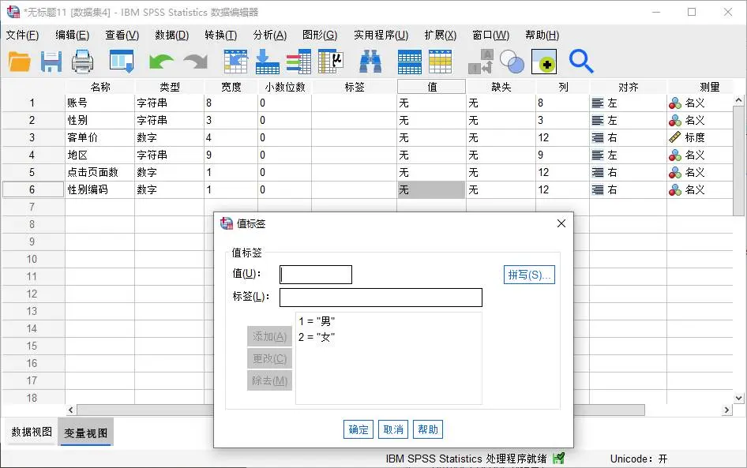Click the Variables info icon
747x468 pixels.
pyautogui.click(x=298, y=62)
